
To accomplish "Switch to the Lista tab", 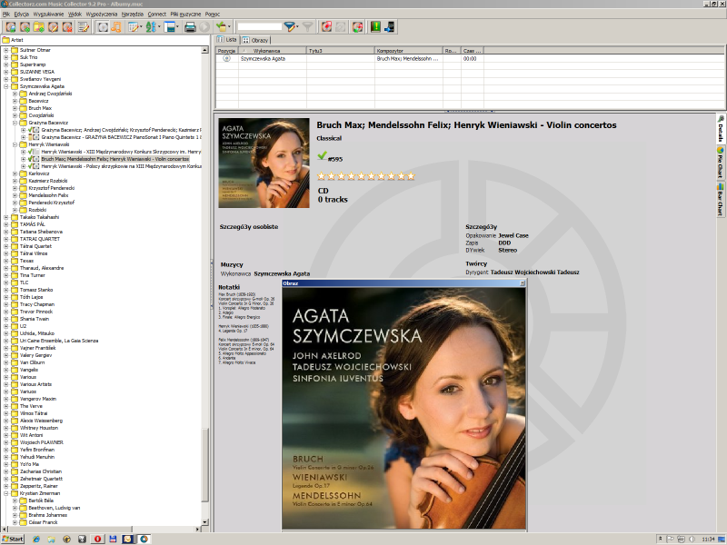I will point(227,40).
